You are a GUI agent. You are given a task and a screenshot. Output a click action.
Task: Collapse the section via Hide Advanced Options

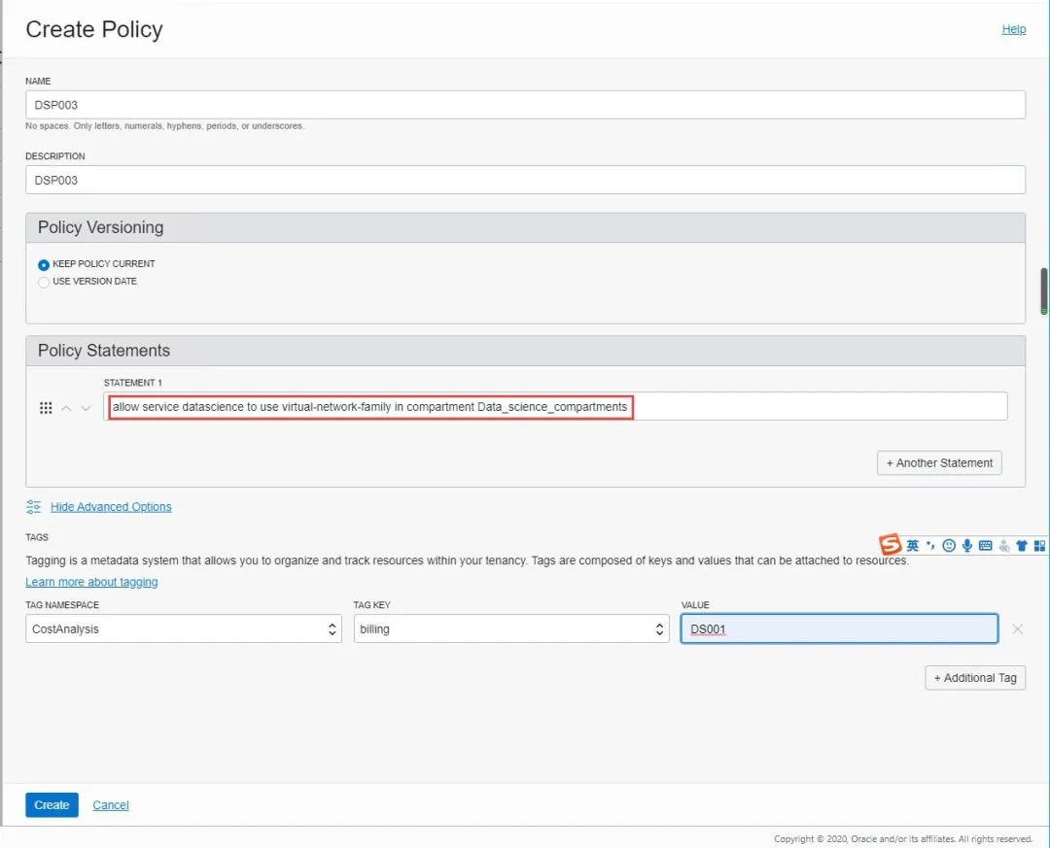click(111, 507)
